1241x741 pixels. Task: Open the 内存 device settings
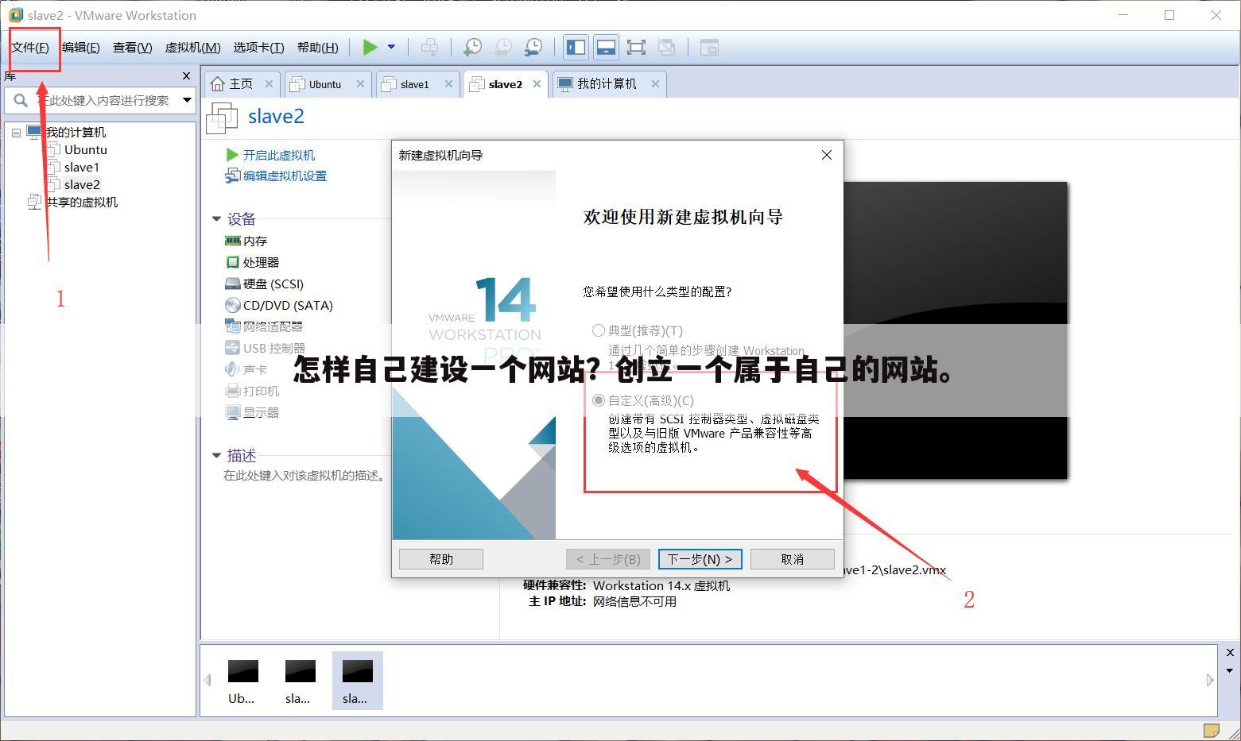253,241
